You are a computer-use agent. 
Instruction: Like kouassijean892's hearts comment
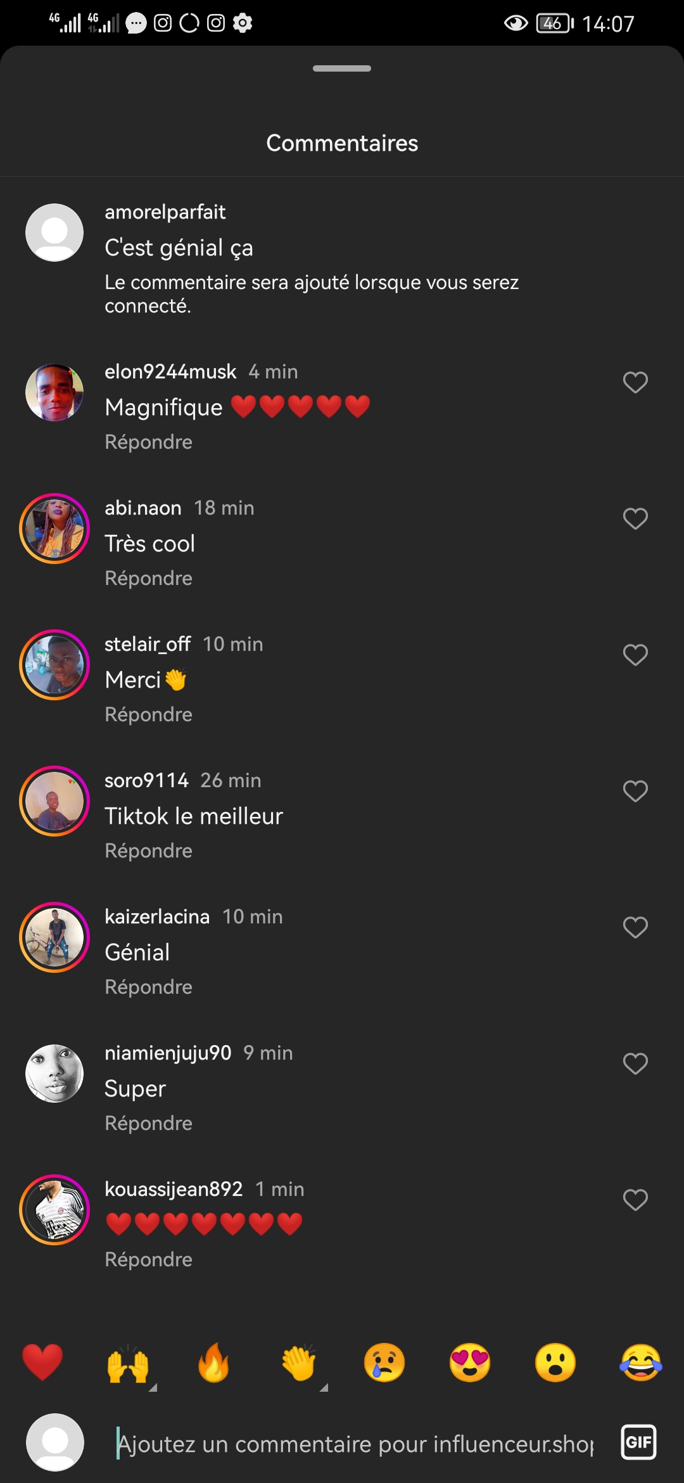pyautogui.click(x=635, y=1200)
